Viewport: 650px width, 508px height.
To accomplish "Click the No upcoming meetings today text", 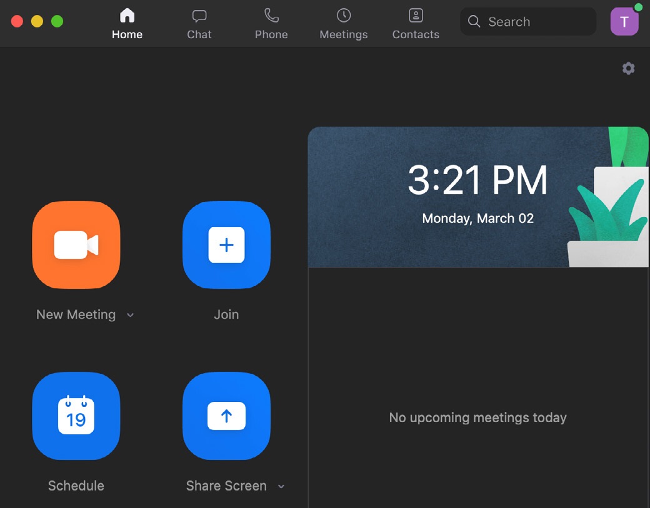I will point(477,418).
